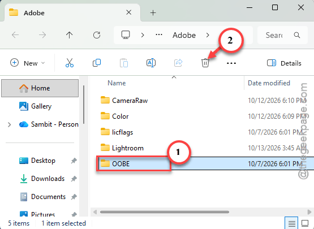Go up one folder level arrow

[69, 35]
